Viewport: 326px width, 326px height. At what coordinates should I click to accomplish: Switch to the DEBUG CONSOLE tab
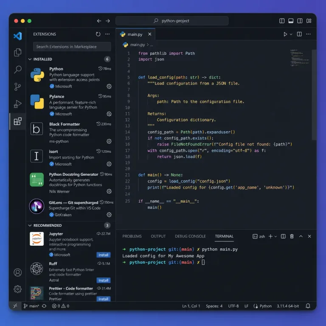tap(190, 236)
